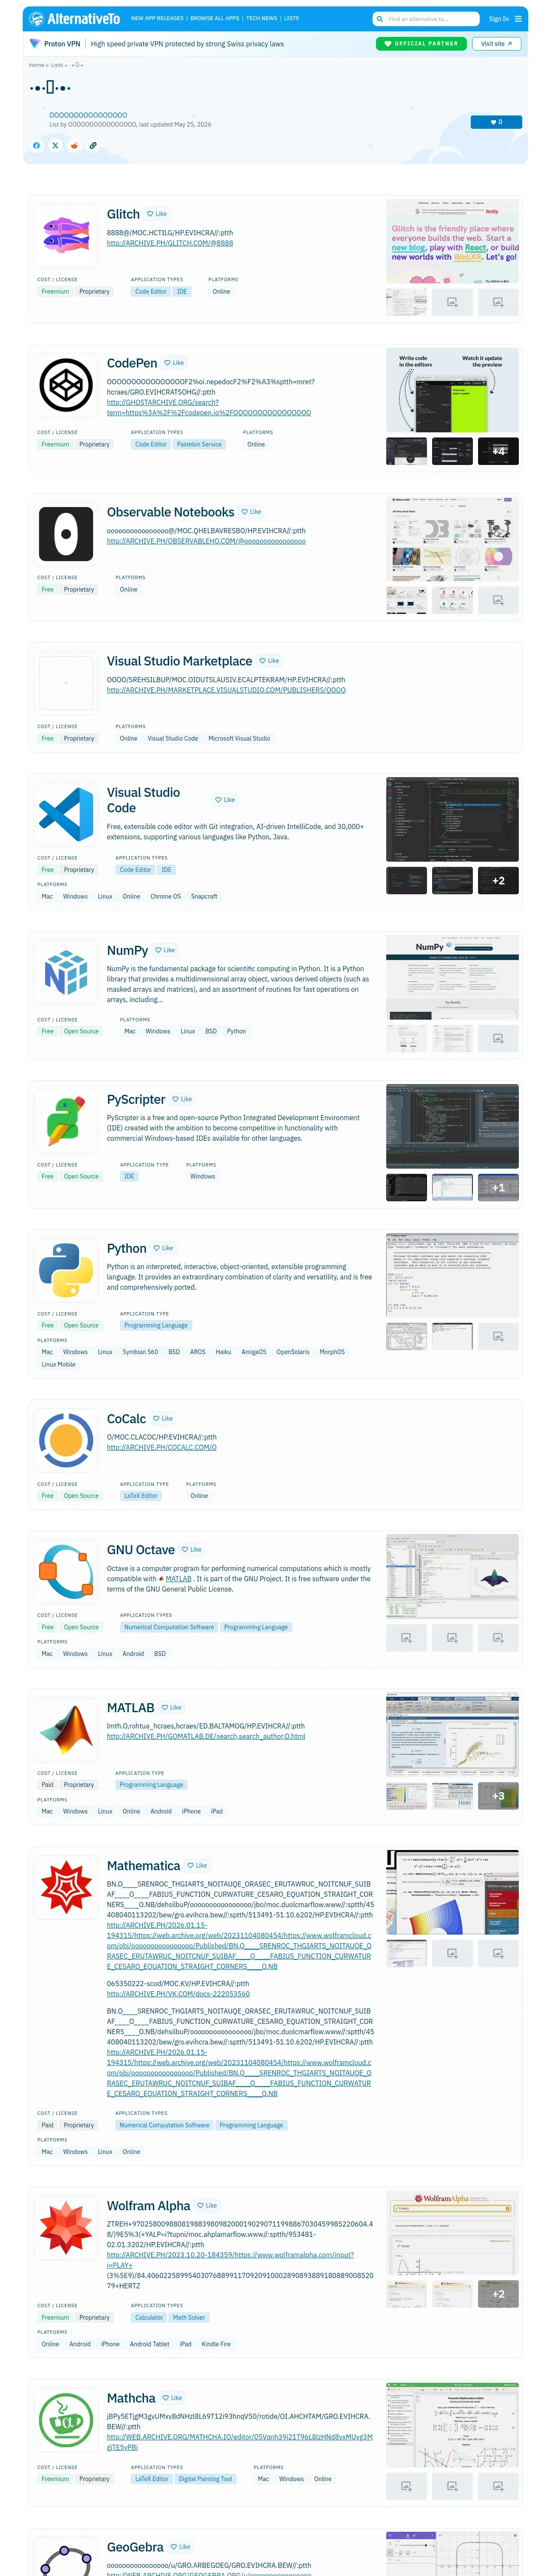
Task: Open the GeoGebra title heading
Action: click(135, 2547)
